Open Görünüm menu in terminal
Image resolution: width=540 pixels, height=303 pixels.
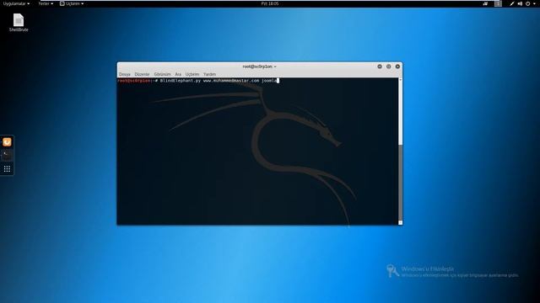click(162, 74)
